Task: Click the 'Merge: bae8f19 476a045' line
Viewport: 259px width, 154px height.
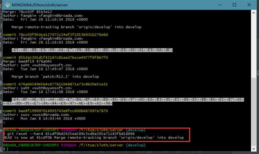Action: click(27, 62)
